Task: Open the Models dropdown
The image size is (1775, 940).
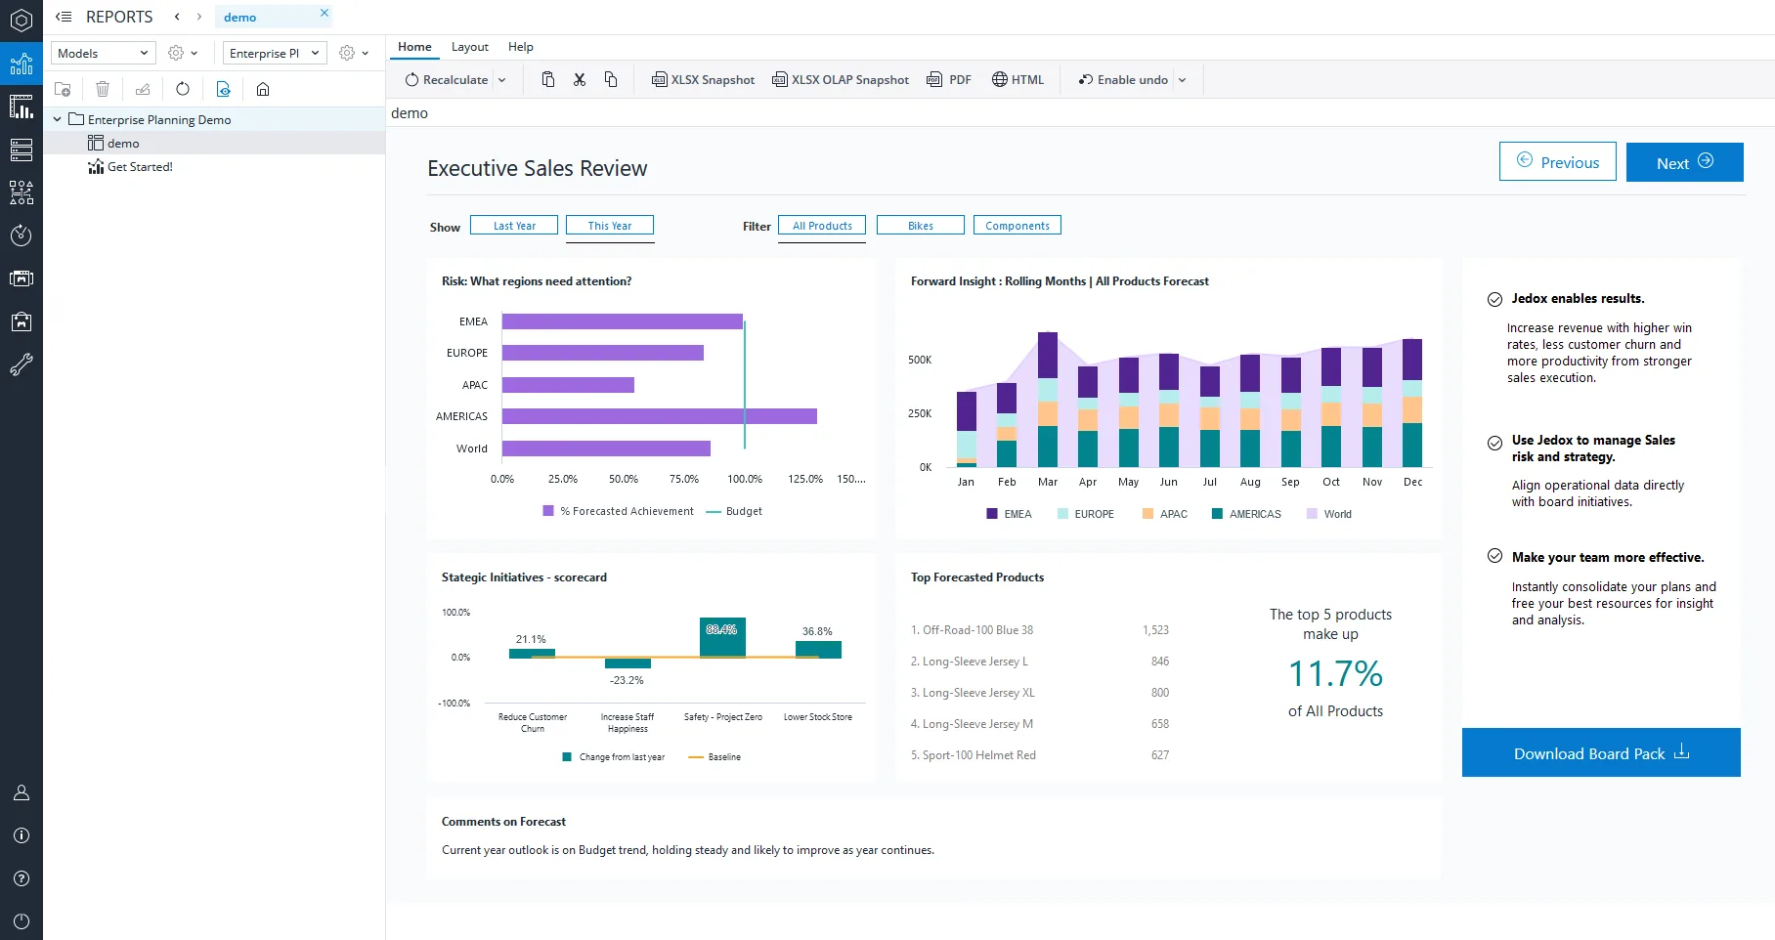Action: [x=104, y=53]
